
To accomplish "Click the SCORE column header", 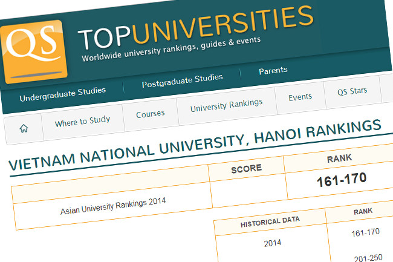I will [246, 169].
